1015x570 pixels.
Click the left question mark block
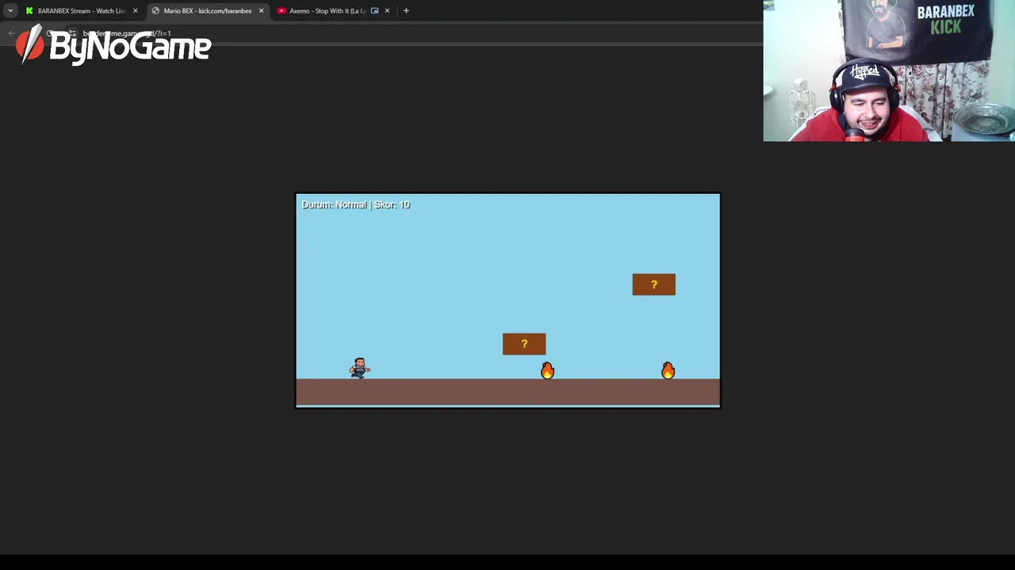click(524, 344)
